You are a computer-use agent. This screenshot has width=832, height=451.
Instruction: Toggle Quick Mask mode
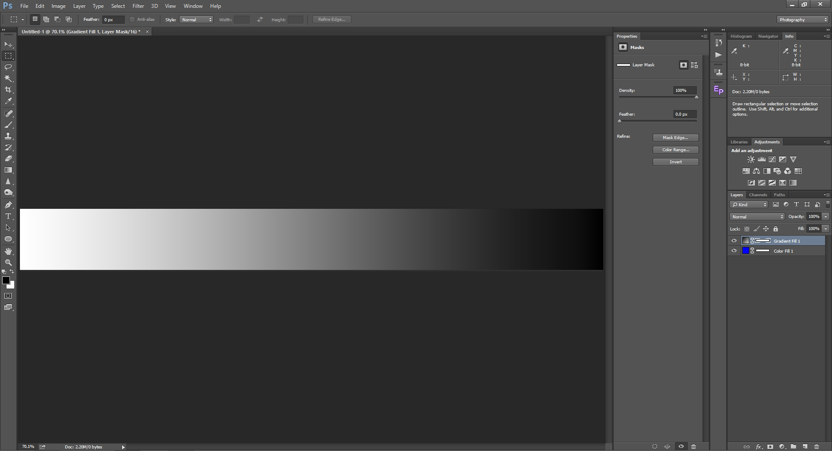click(x=8, y=296)
